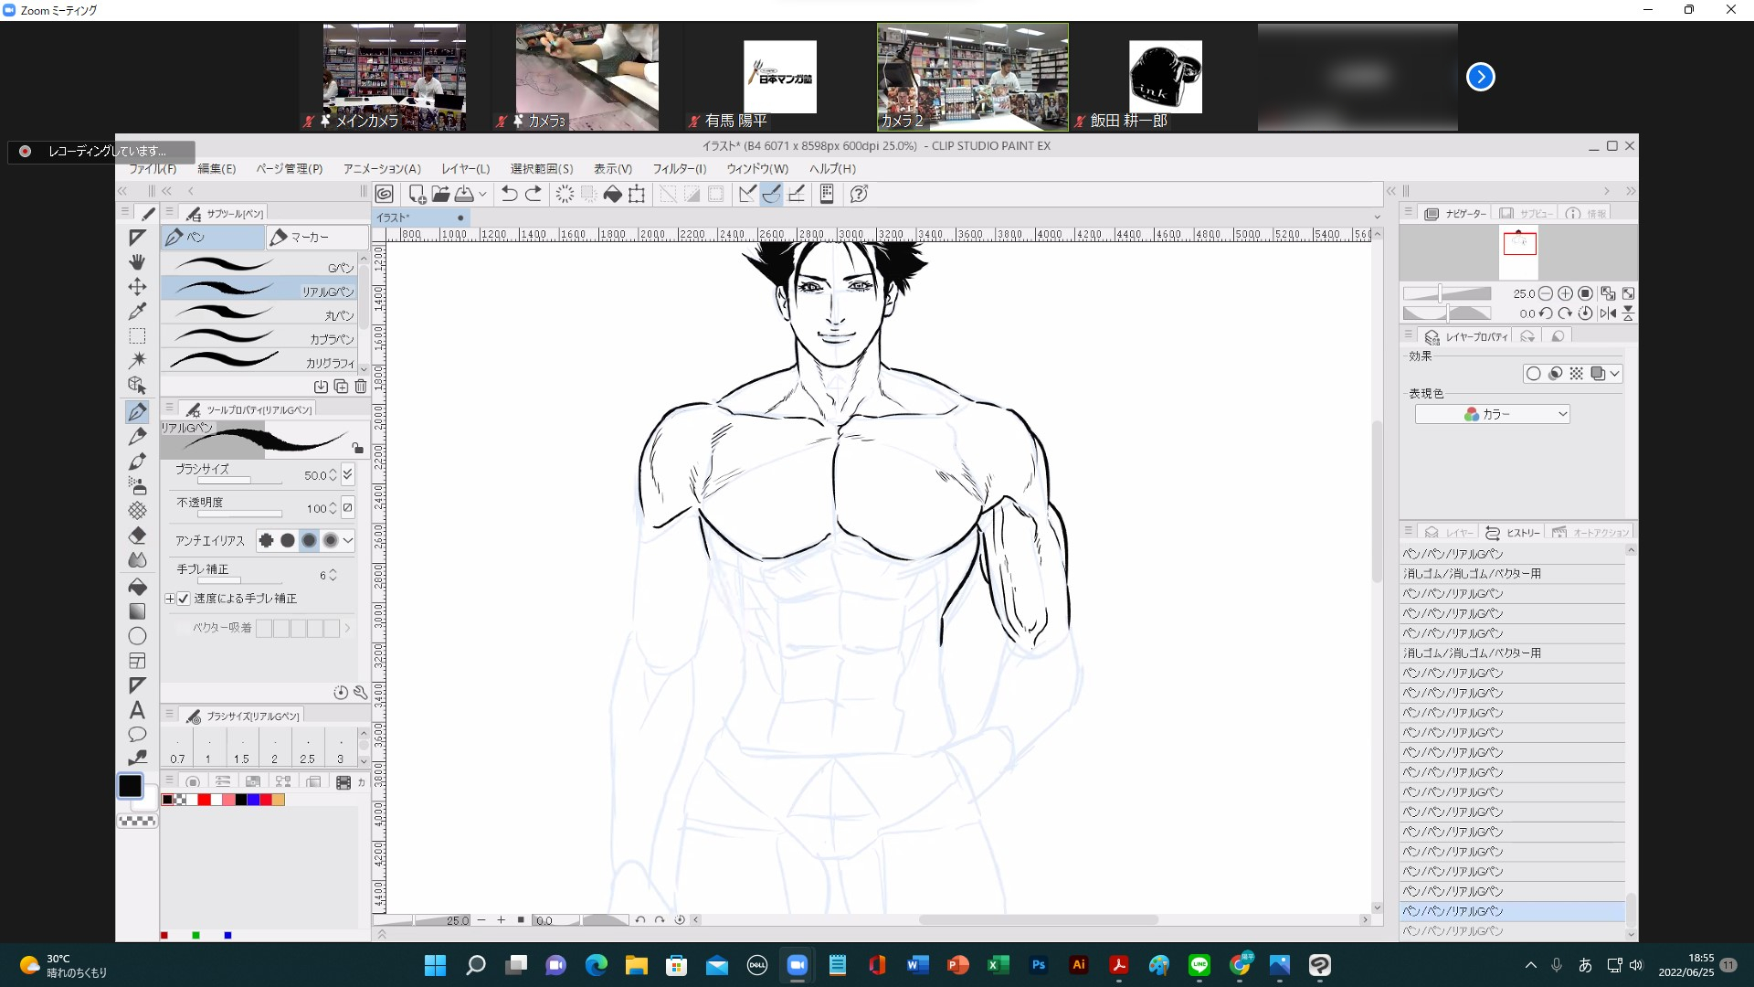Image resolution: width=1754 pixels, height=987 pixels.
Task: Select the Gradient tool
Action: click(x=137, y=610)
